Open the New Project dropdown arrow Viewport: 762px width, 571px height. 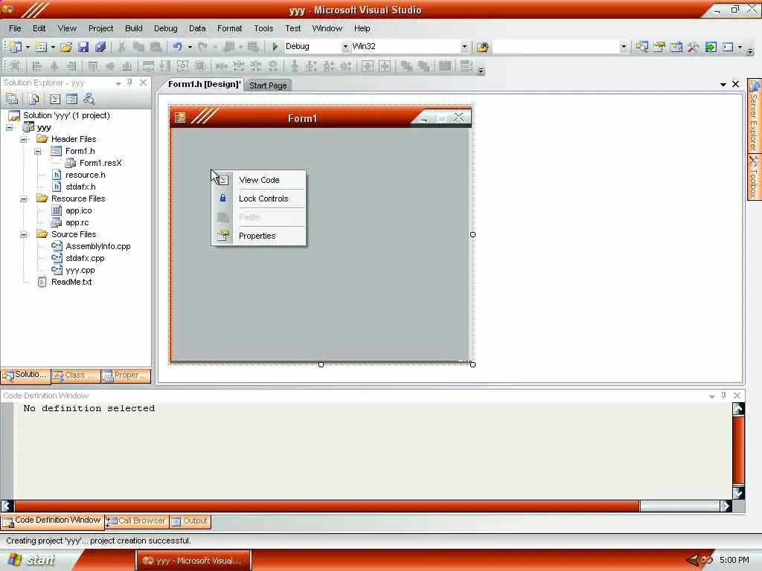[x=28, y=47]
